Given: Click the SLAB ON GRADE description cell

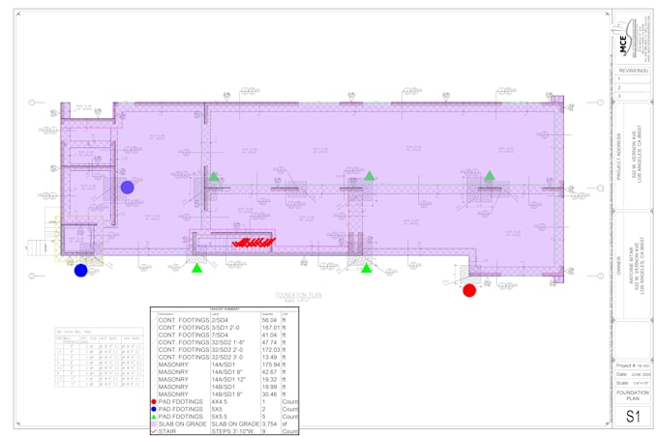Looking at the screenshot, I should [x=183, y=423].
